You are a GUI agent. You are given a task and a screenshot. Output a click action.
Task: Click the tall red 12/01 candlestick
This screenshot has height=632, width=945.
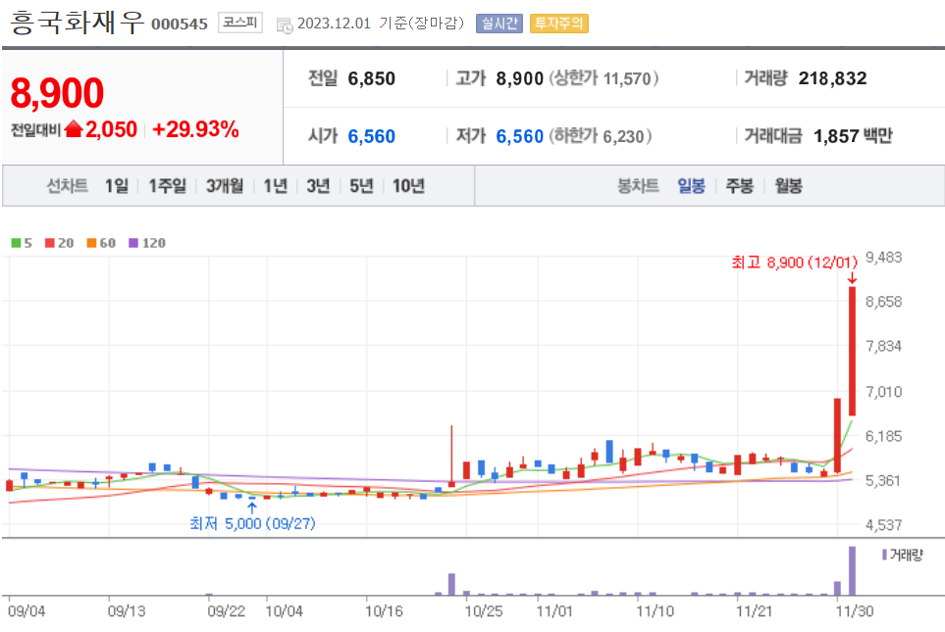pyautogui.click(x=852, y=351)
